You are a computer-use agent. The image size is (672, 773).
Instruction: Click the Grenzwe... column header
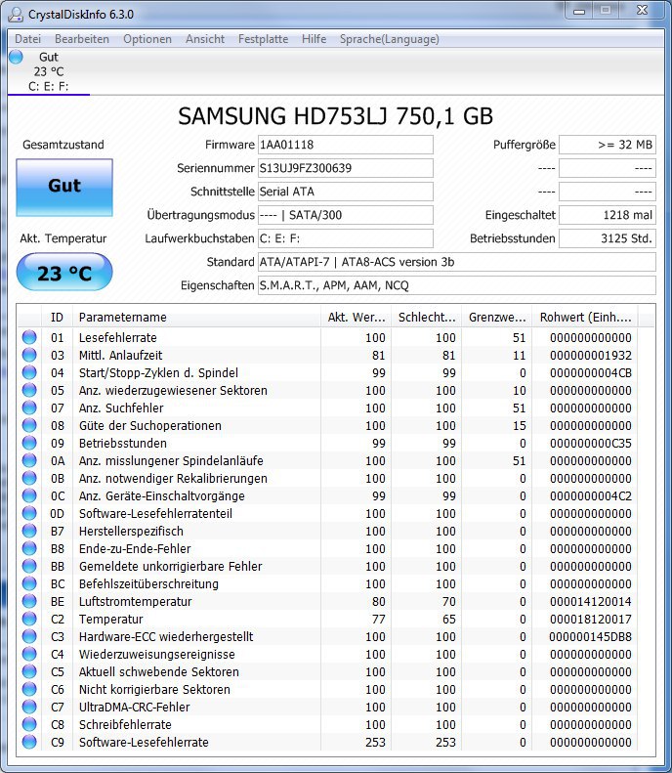(x=496, y=317)
